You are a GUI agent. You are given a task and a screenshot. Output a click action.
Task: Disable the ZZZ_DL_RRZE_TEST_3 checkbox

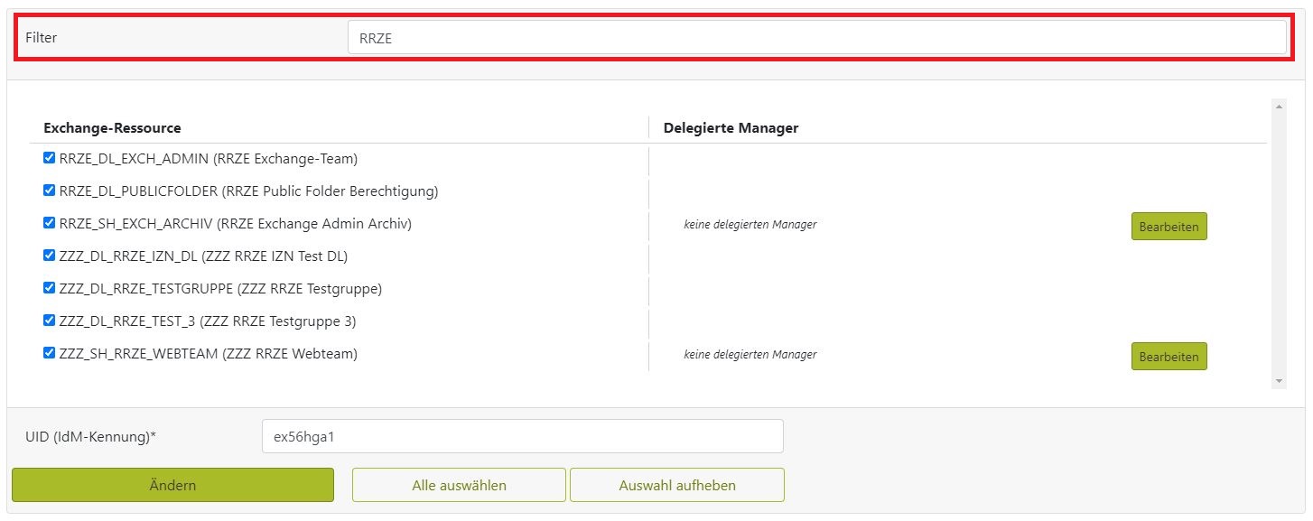point(50,321)
